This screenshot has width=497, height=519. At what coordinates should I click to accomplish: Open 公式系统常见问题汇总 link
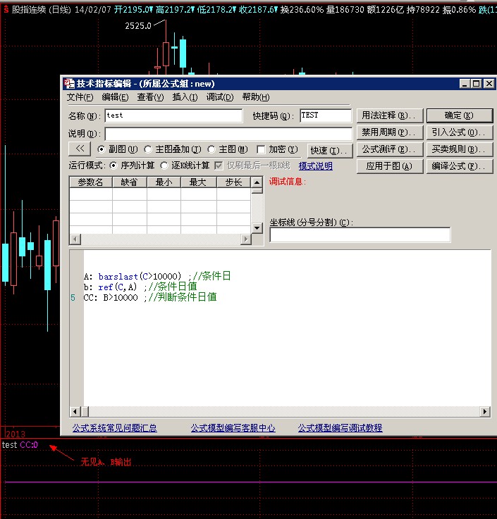pyautogui.click(x=114, y=427)
